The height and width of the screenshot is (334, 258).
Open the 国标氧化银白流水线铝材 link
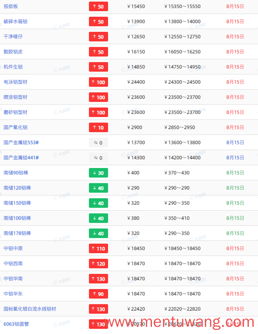(x=30, y=309)
